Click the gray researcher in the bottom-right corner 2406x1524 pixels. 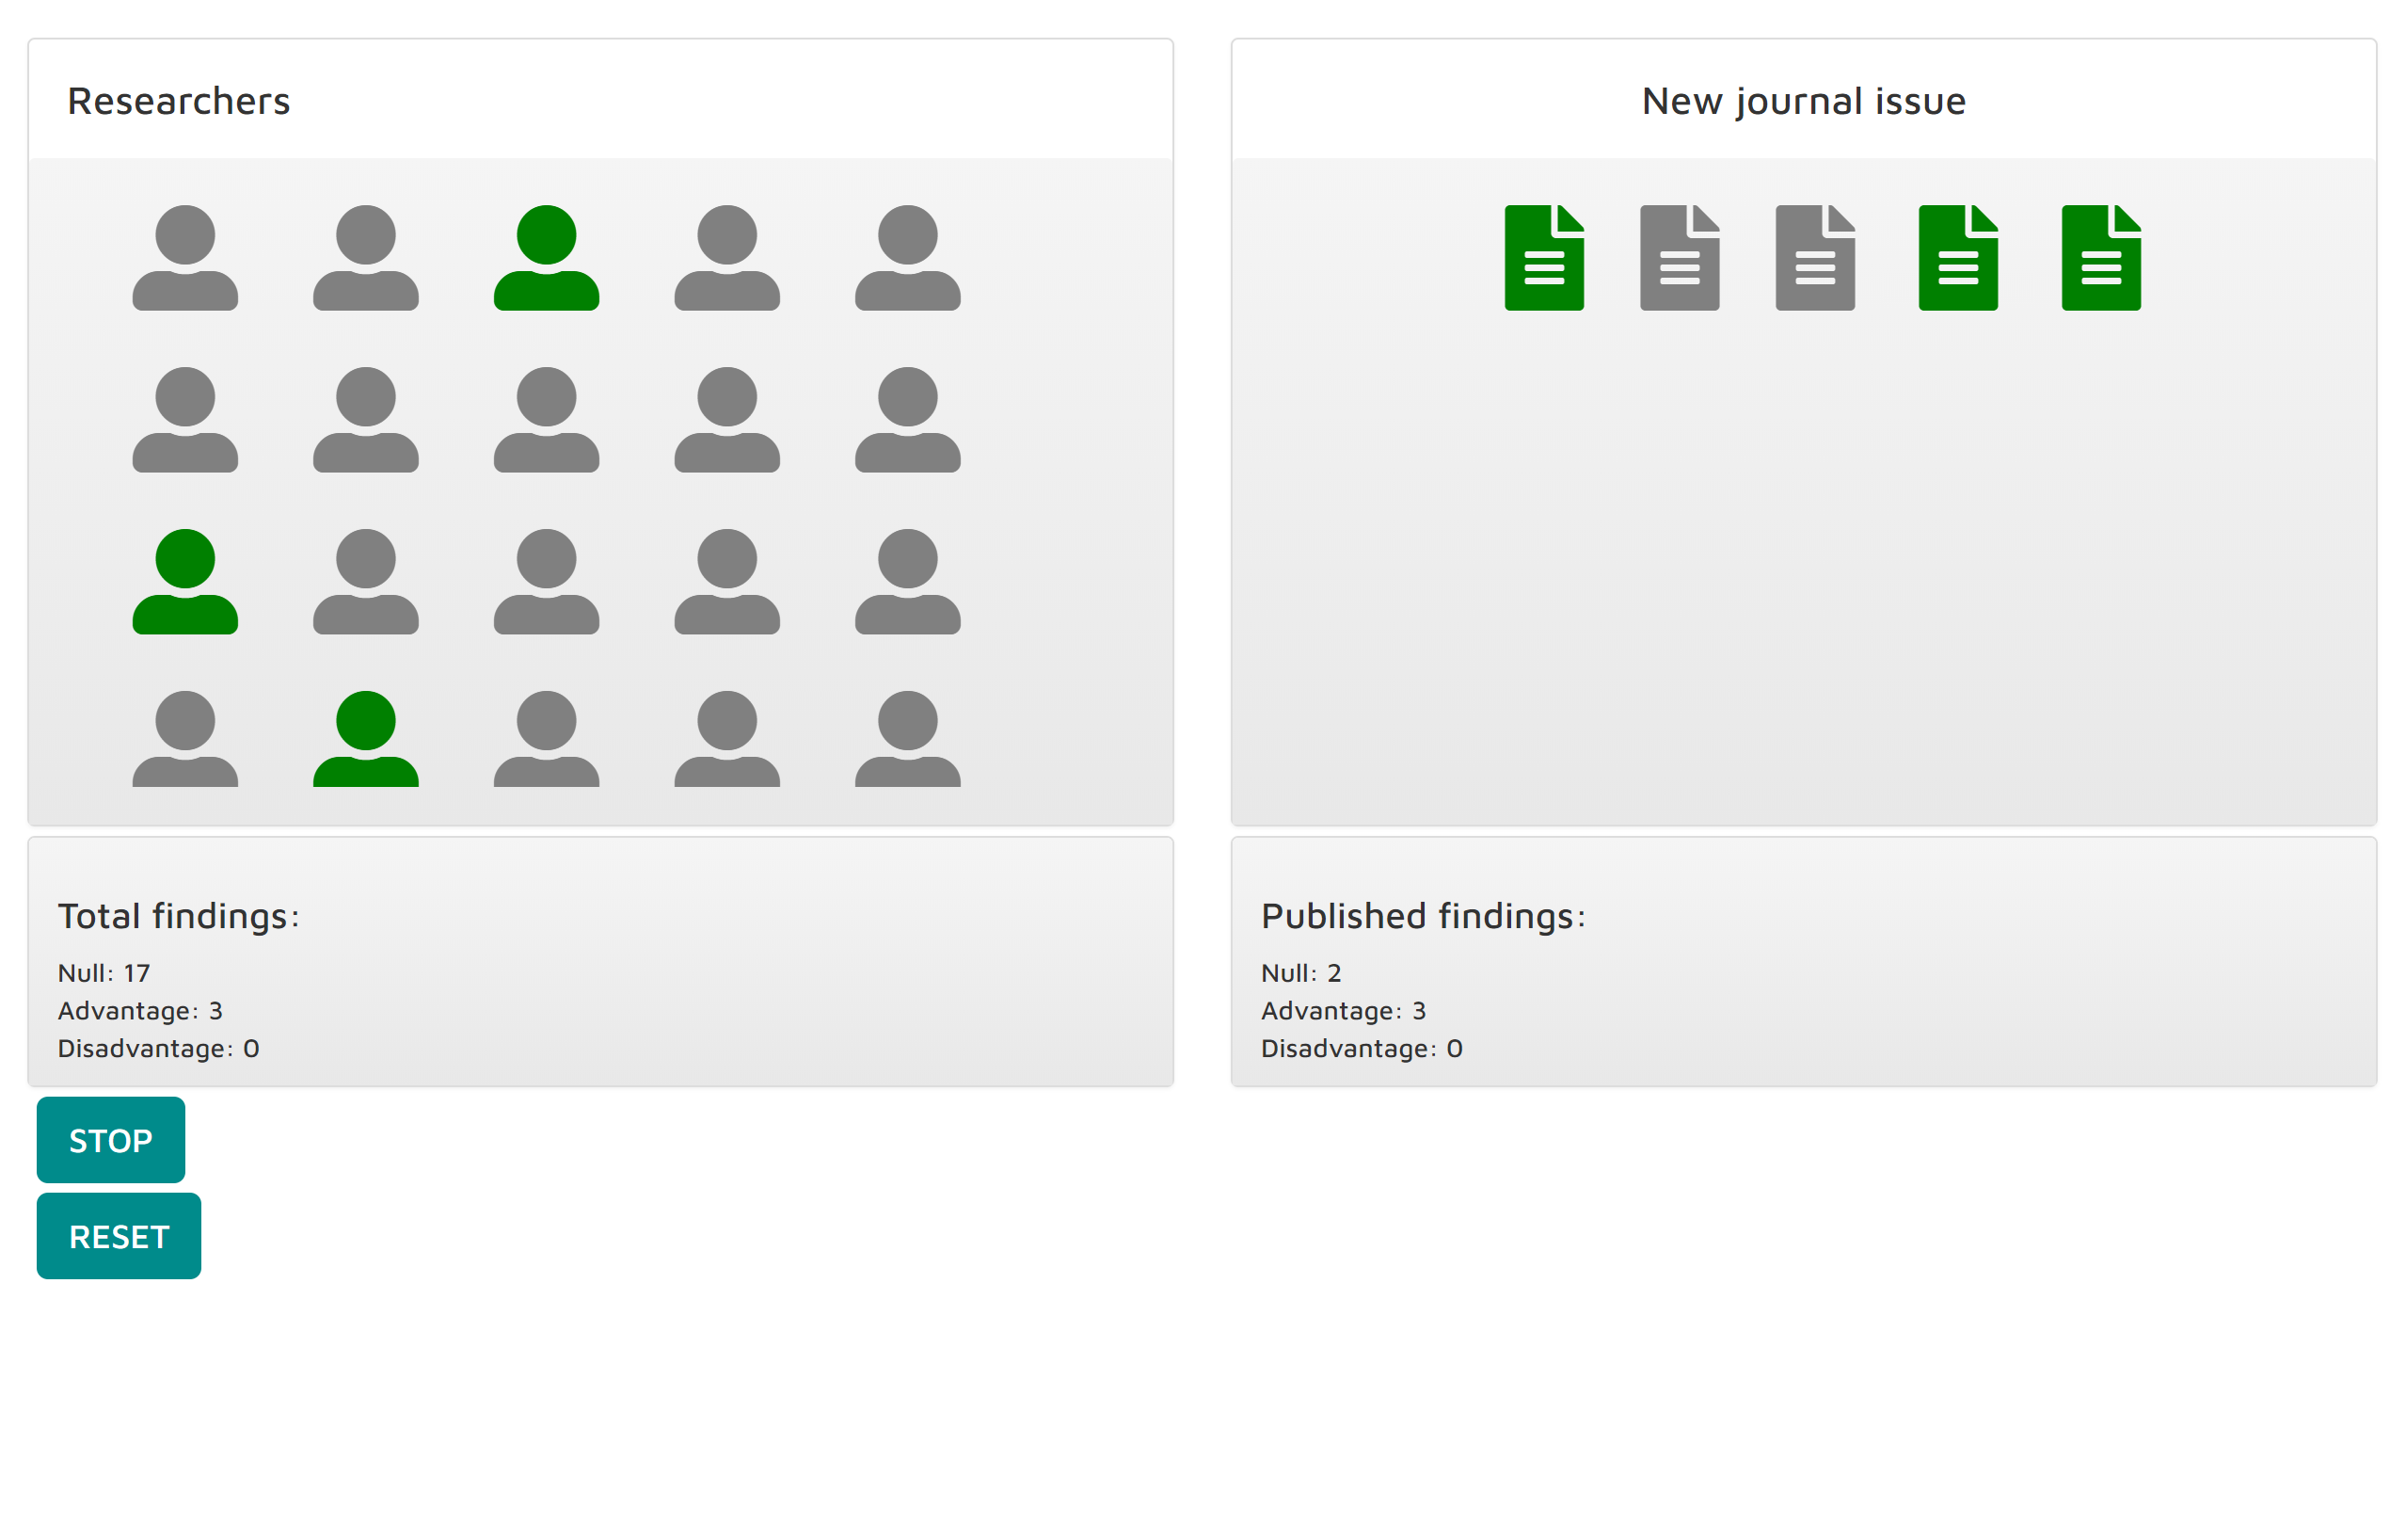(x=906, y=739)
